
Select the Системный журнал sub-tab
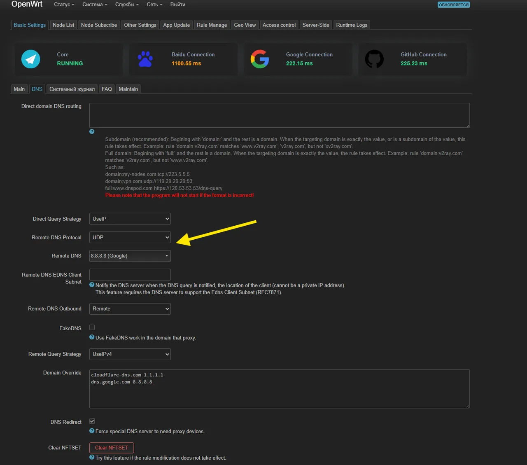(x=72, y=89)
